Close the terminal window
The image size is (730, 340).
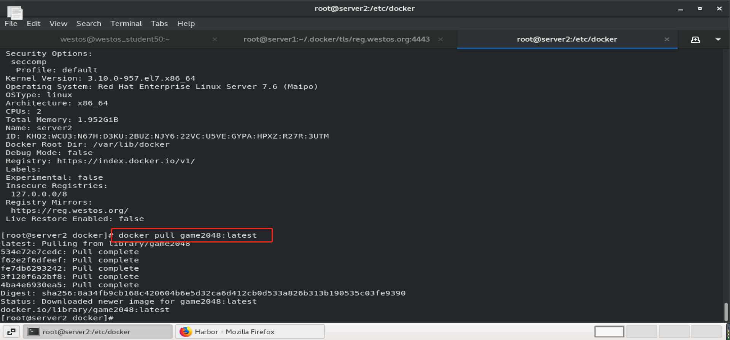[x=719, y=8]
